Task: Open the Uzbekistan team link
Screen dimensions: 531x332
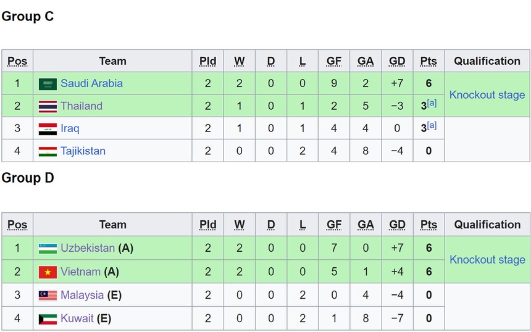Action: click(x=87, y=248)
